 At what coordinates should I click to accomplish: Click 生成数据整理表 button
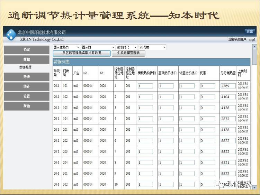[x=128, y=53]
